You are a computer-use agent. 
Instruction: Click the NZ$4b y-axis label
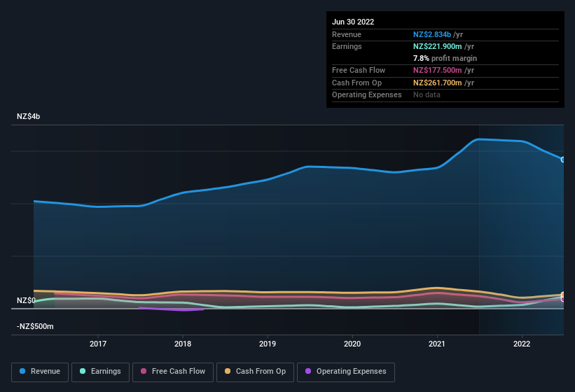click(x=28, y=116)
